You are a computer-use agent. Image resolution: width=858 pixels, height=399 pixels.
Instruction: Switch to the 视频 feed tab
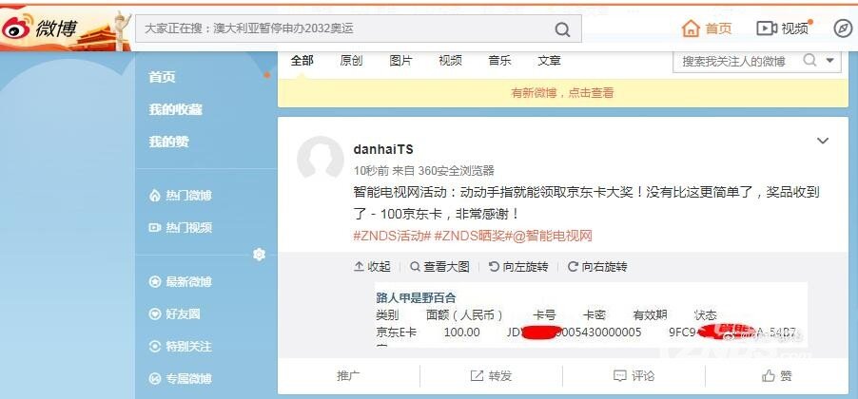click(x=450, y=61)
